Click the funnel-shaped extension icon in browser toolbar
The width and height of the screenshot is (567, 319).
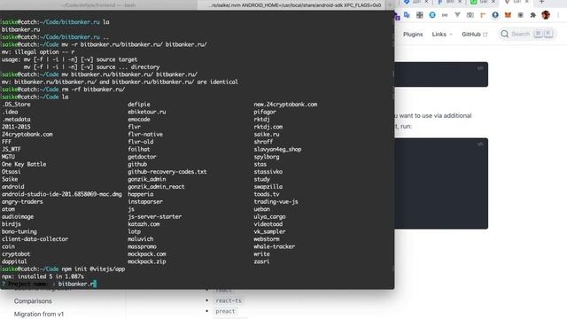tap(457, 15)
